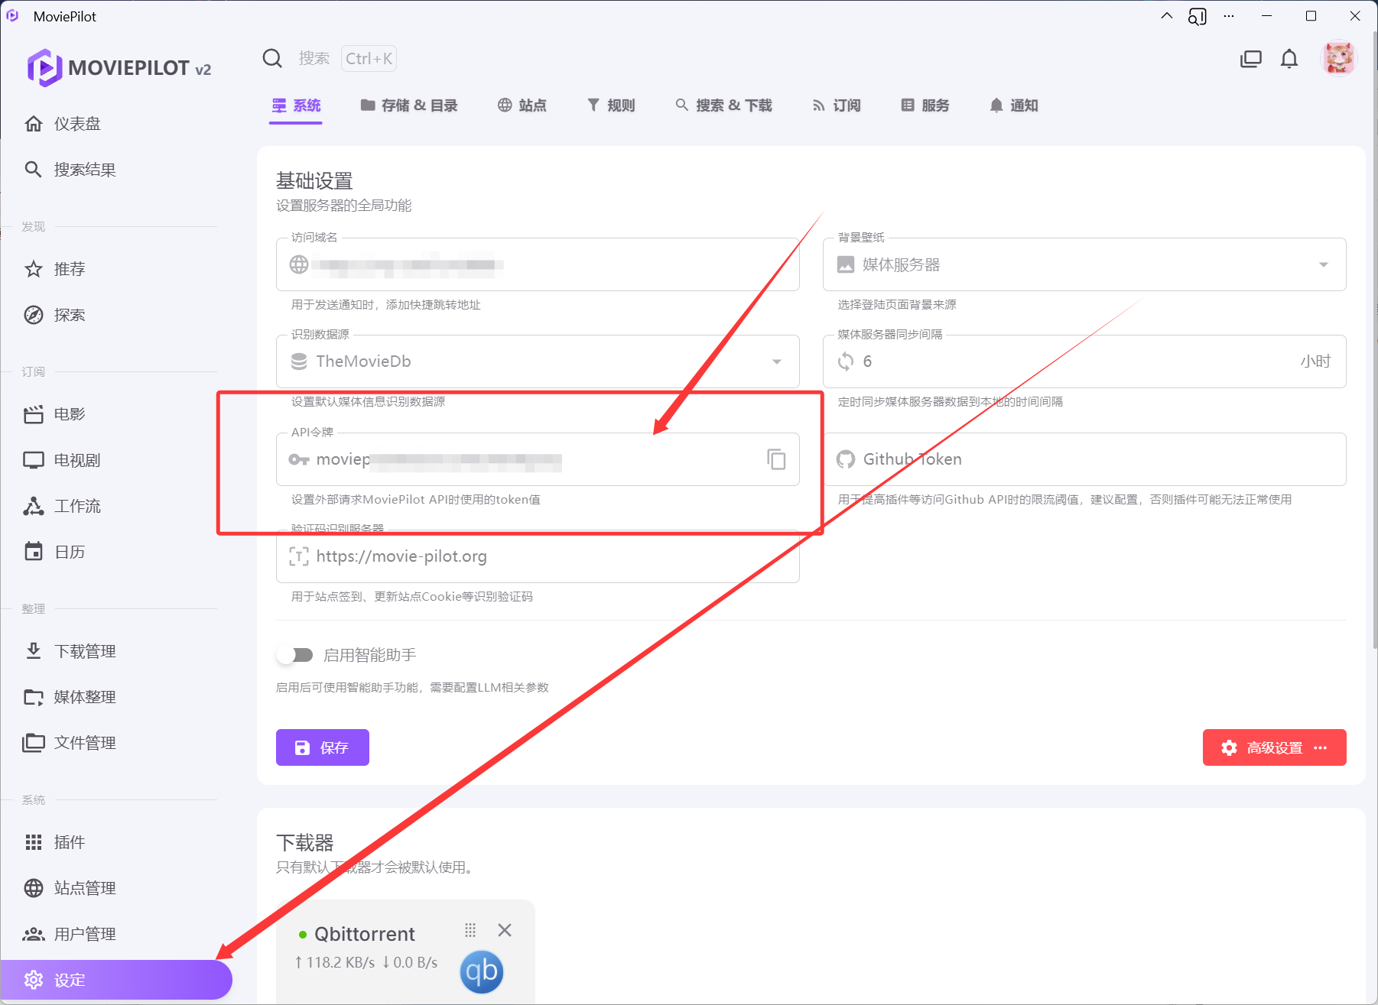This screenshot has width=1378, height=1005.
Task: Open the search magnifier icon in top bar
Action: (x=272, y=59)
